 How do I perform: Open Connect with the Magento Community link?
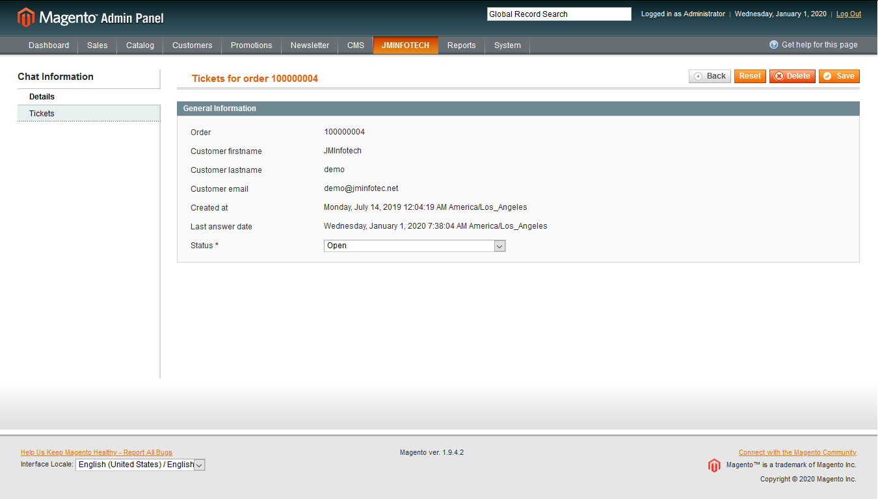(x=797, y=452)
